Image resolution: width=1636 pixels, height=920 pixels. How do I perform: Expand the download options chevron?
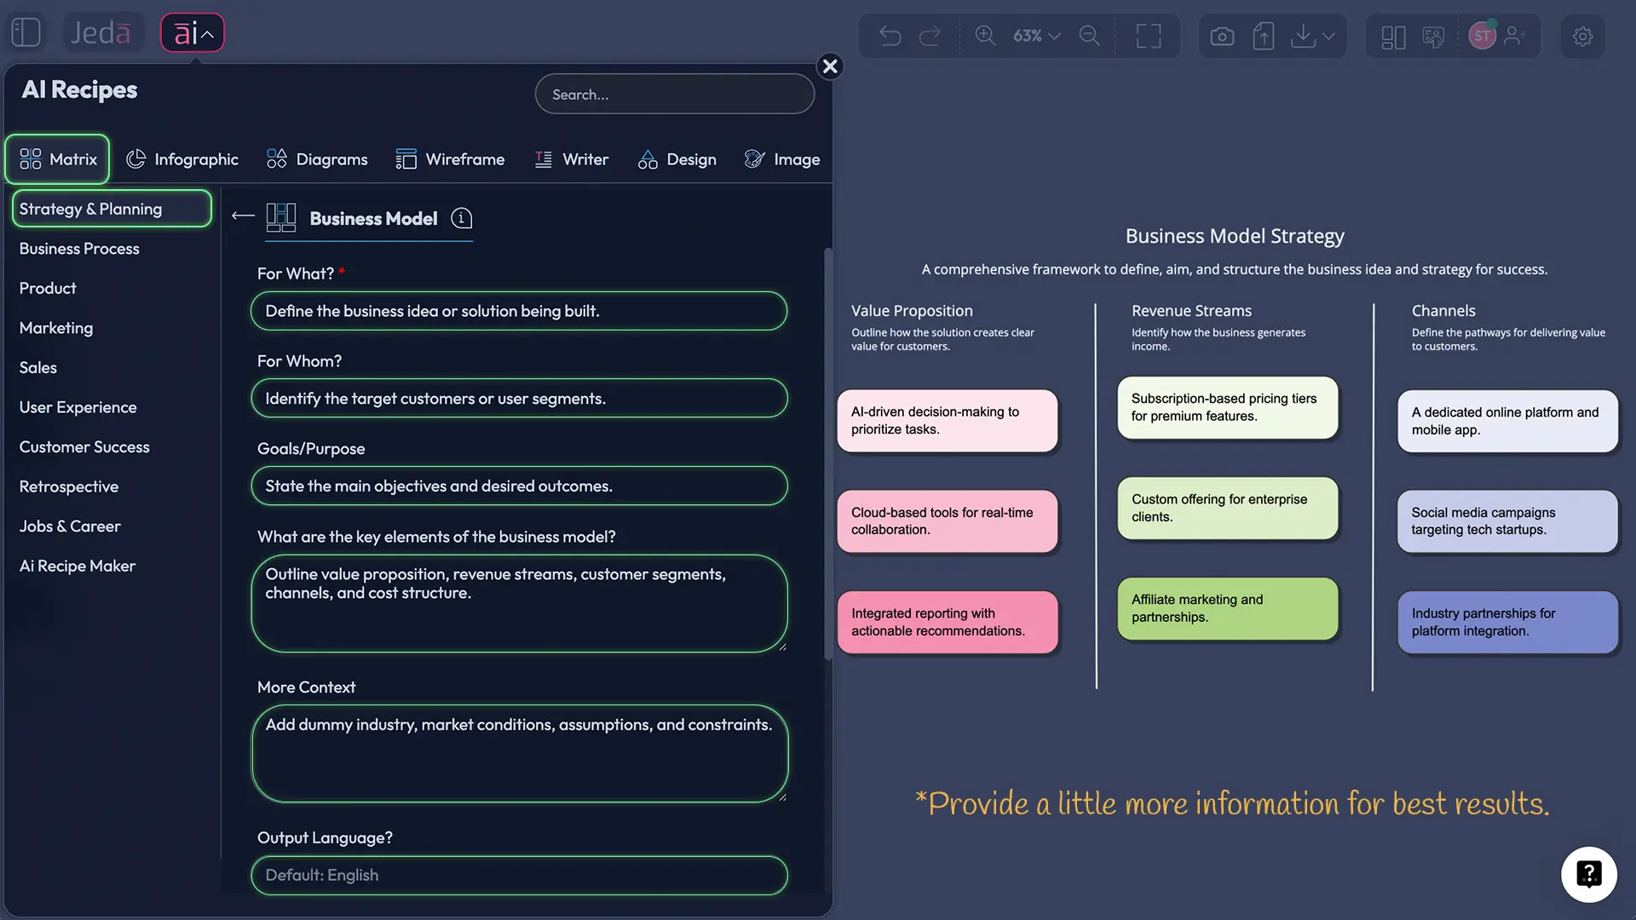[x=1330, y=37]
